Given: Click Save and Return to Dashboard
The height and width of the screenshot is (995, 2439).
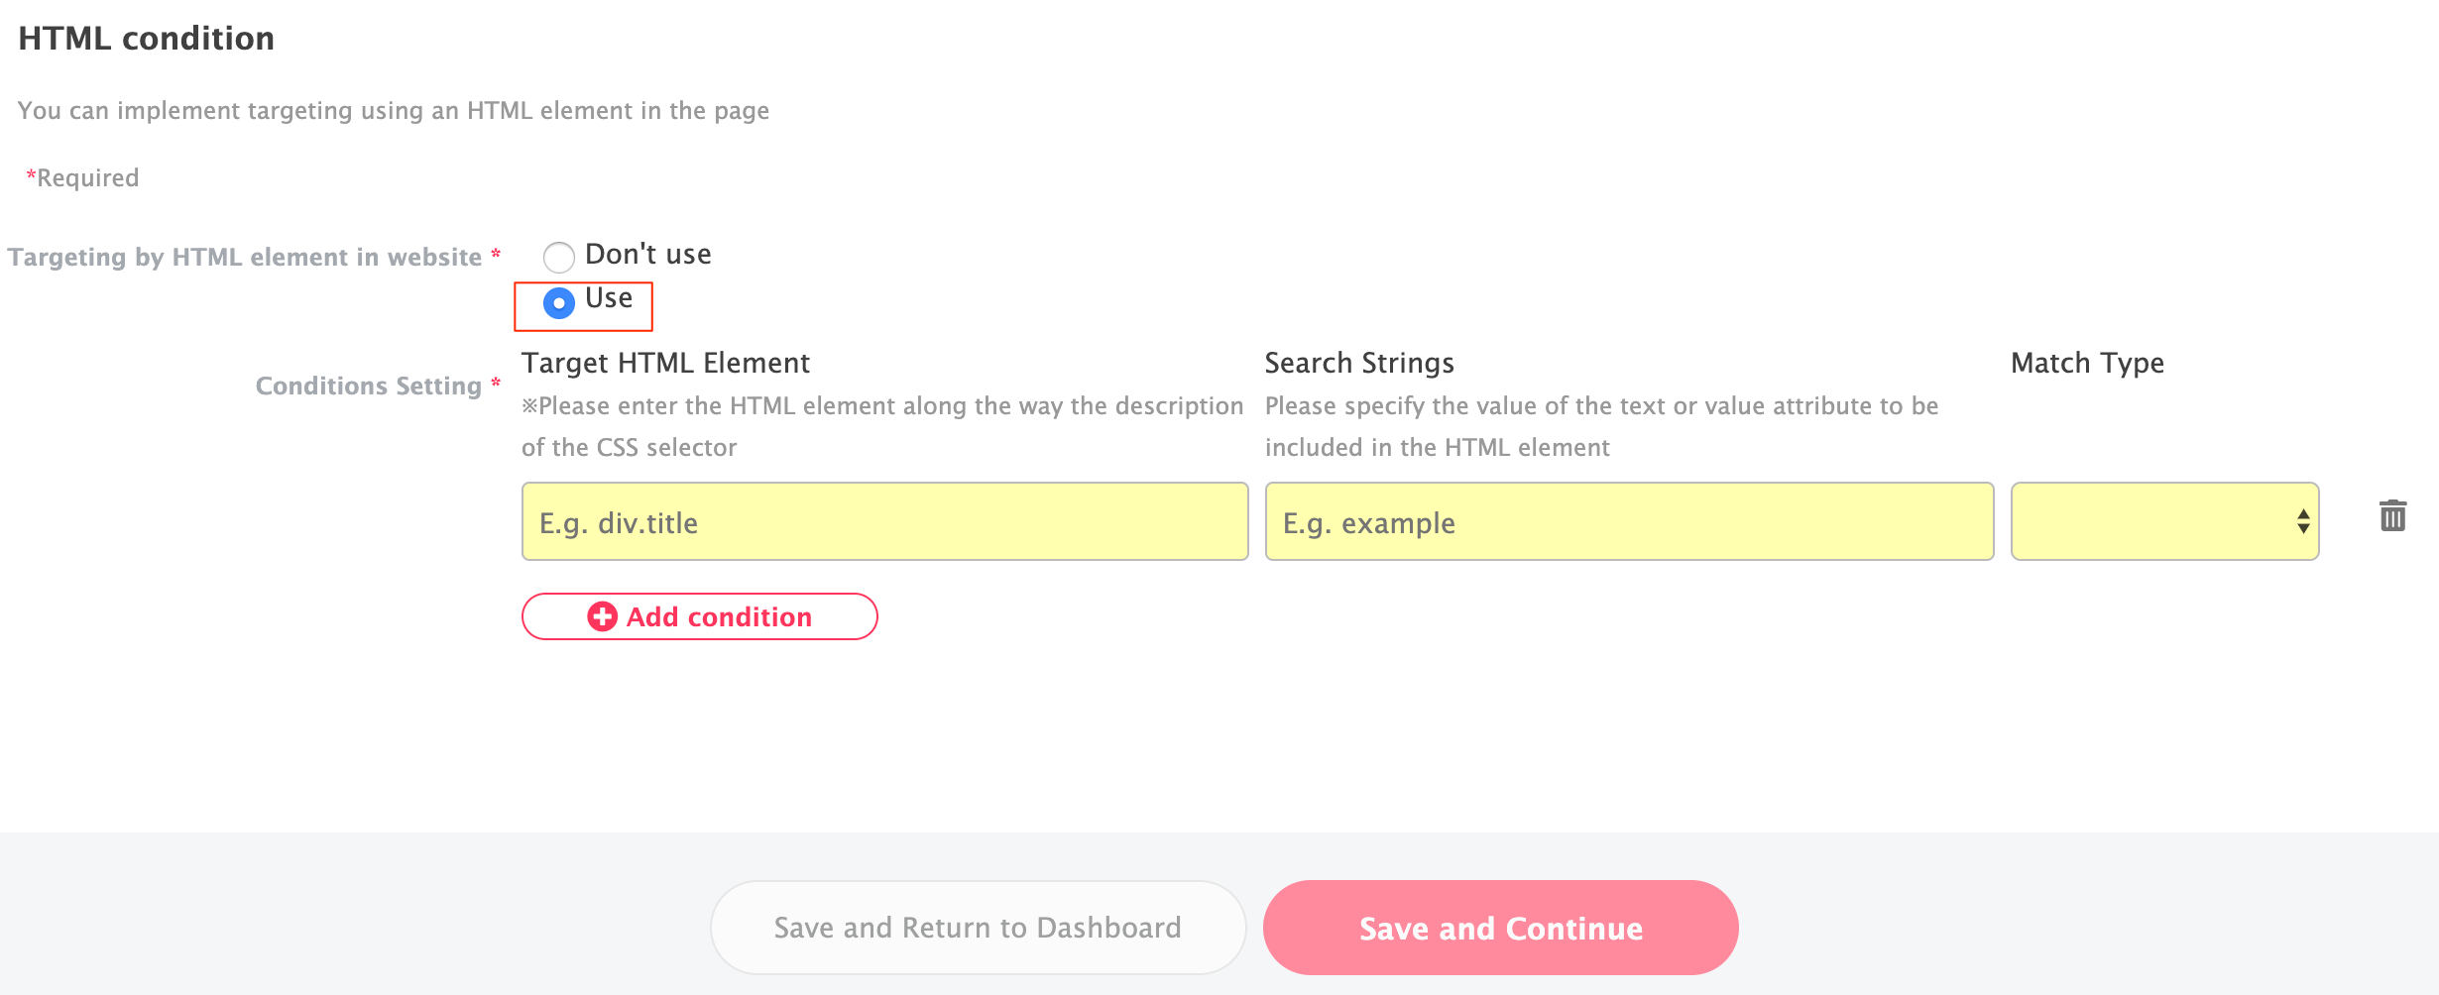Looking at the screenshot, I should coord(978,928).
